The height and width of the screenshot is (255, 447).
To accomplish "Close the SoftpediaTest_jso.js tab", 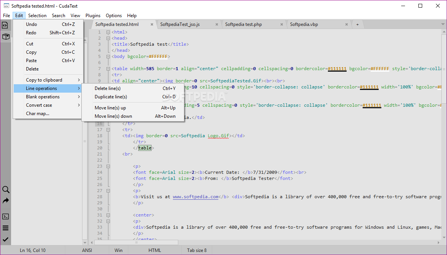I will (x=217, y=24).
